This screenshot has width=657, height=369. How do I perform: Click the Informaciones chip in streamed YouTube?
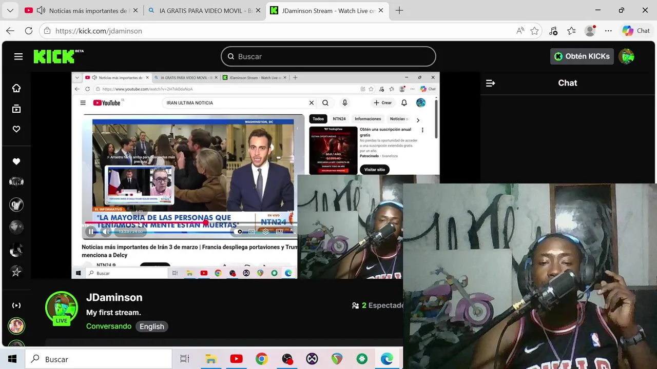[368, 119]
